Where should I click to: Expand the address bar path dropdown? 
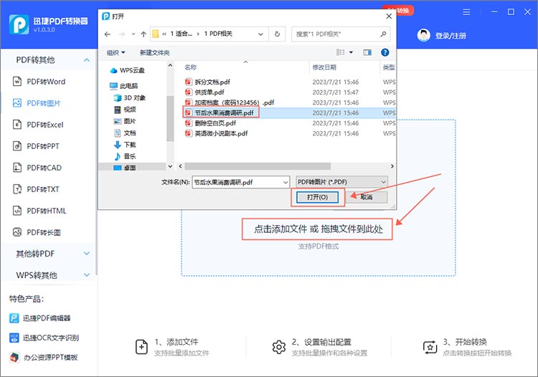[261, 34]
